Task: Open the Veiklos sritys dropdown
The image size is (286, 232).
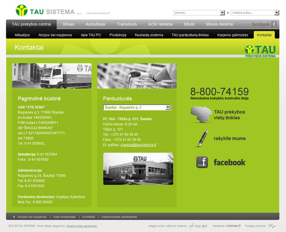Action: [x=255, y=13]
